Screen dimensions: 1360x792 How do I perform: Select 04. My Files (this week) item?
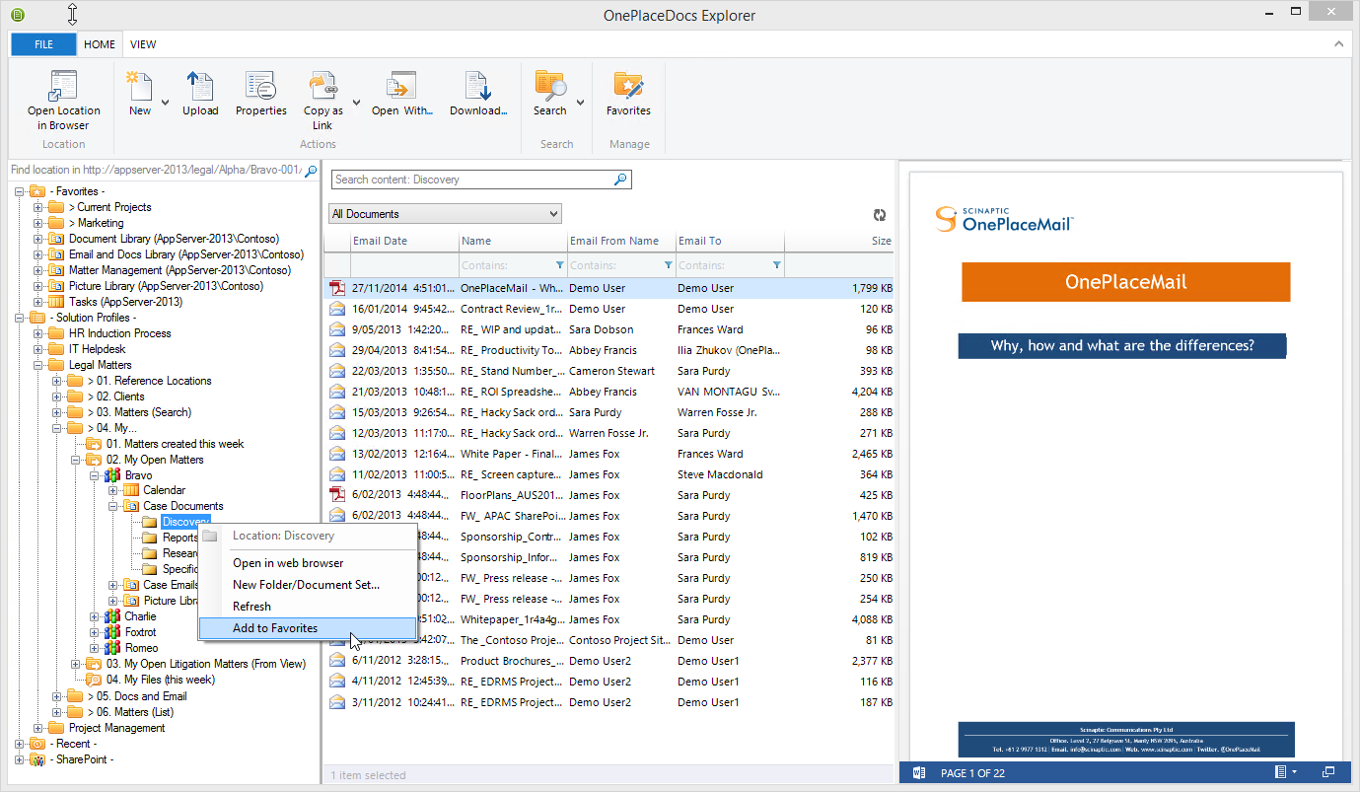(161, 680)
